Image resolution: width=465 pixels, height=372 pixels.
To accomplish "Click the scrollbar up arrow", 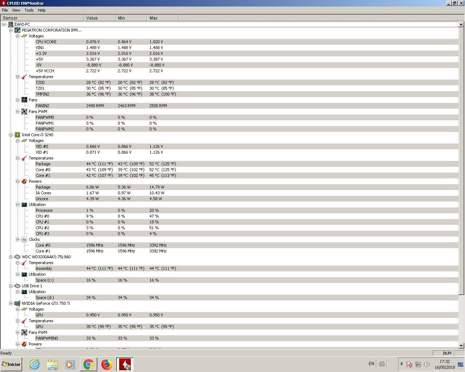I will click(461, 24).
